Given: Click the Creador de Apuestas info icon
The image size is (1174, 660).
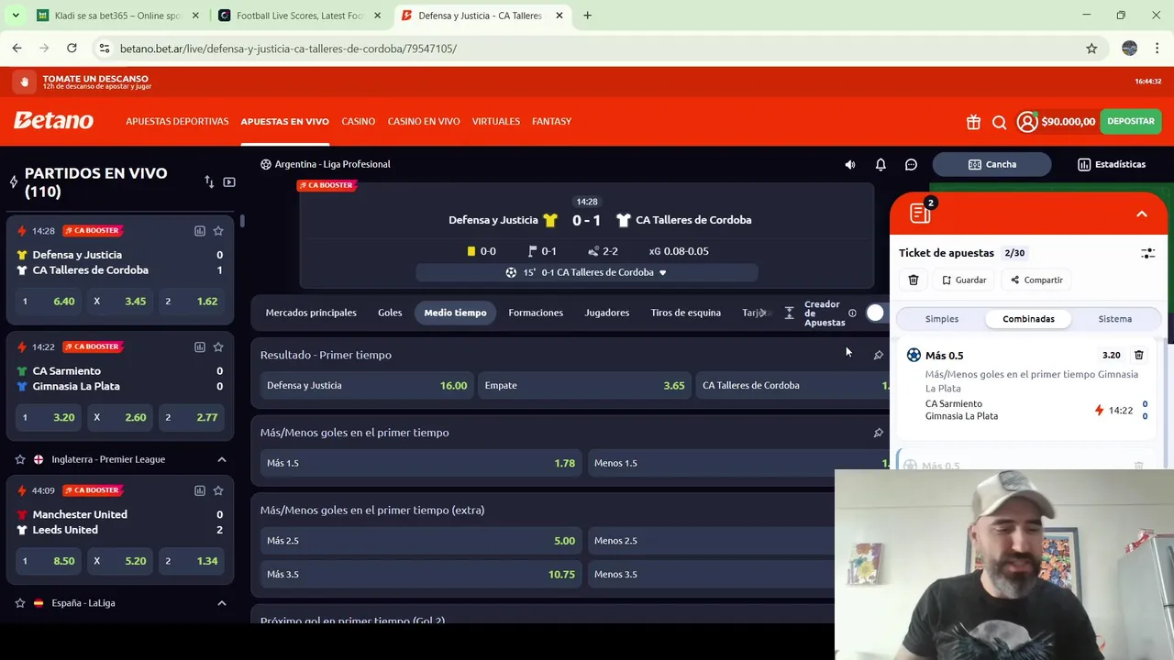Looking at the screenshot, I should pyautogui.click(x=852, y=313).
